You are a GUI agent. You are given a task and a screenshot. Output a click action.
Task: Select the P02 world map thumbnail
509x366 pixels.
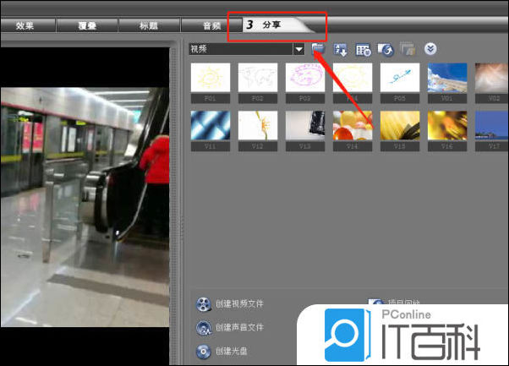[258, 78]
